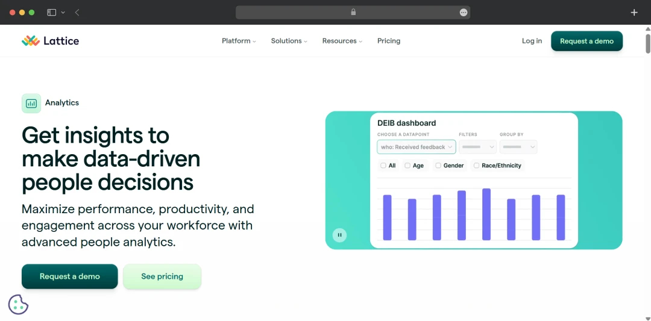Click the Get insights headline text
The image size is (651, 321).
(x=111, y=159)
